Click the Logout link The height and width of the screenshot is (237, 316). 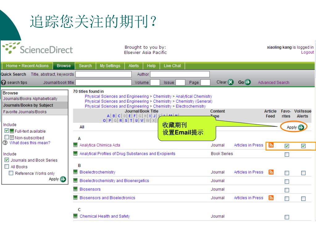coord(307,52)
